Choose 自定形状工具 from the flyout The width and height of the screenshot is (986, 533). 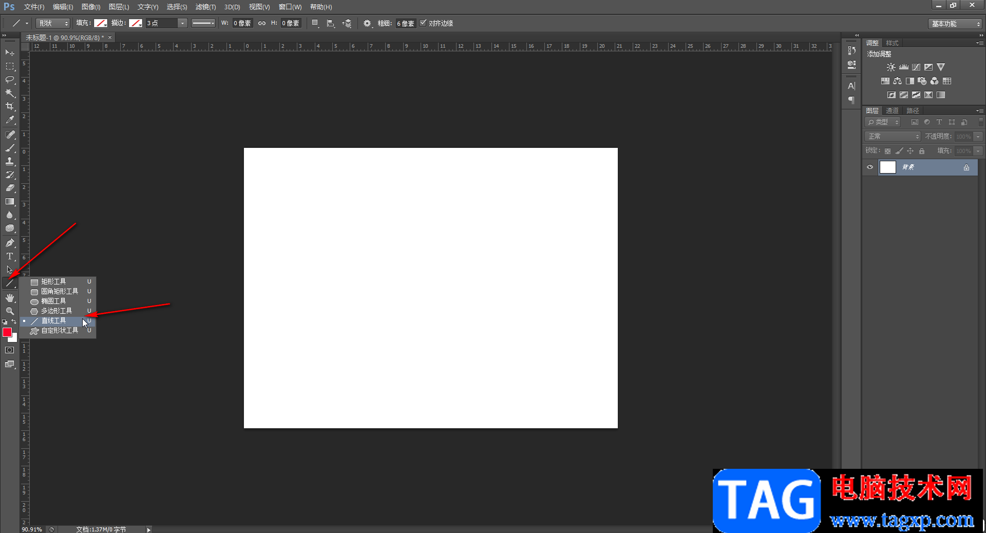(x=58, y=331)
